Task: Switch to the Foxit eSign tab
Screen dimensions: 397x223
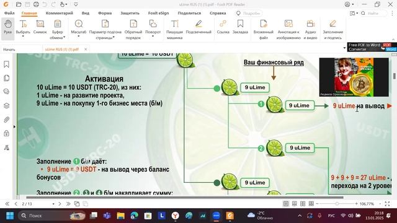Action: [x=159, y=13]
